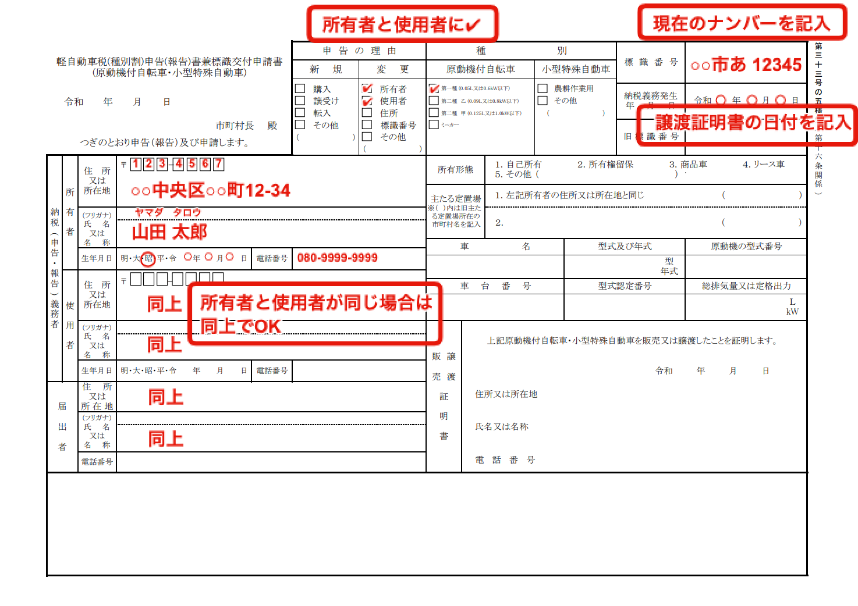858x606 pixels.
Task: Click the owner address ○○中央区○○町12-34
Action: (x=211, y=190)
